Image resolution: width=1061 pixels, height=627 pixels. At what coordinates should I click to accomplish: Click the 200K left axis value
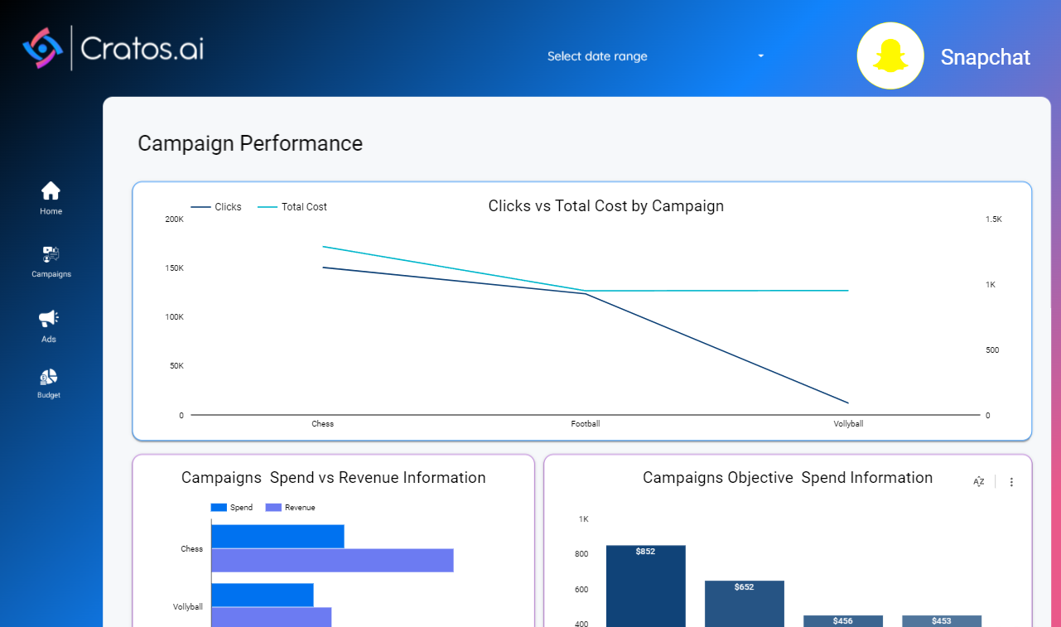[x=175, y=219]
